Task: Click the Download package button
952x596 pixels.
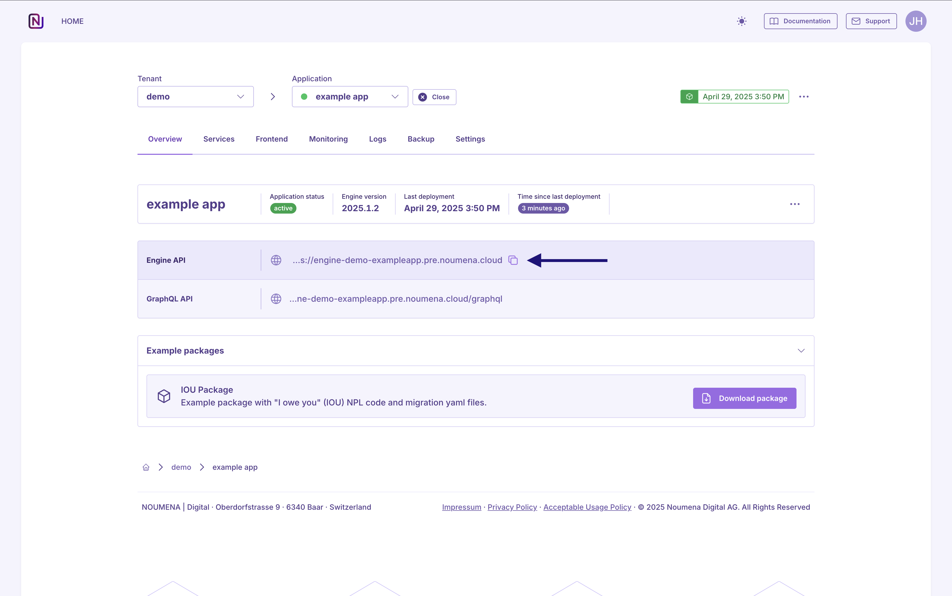Action: pos(744,398)
